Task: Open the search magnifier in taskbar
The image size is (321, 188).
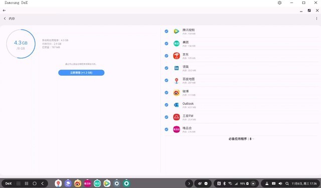Action: (x=287, y=183)
